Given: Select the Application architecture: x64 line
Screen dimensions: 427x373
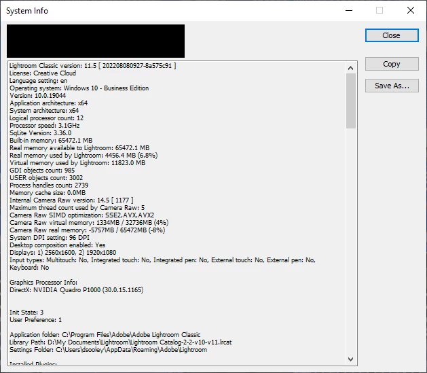Looking at the screenshot, I should click(48, 103).
